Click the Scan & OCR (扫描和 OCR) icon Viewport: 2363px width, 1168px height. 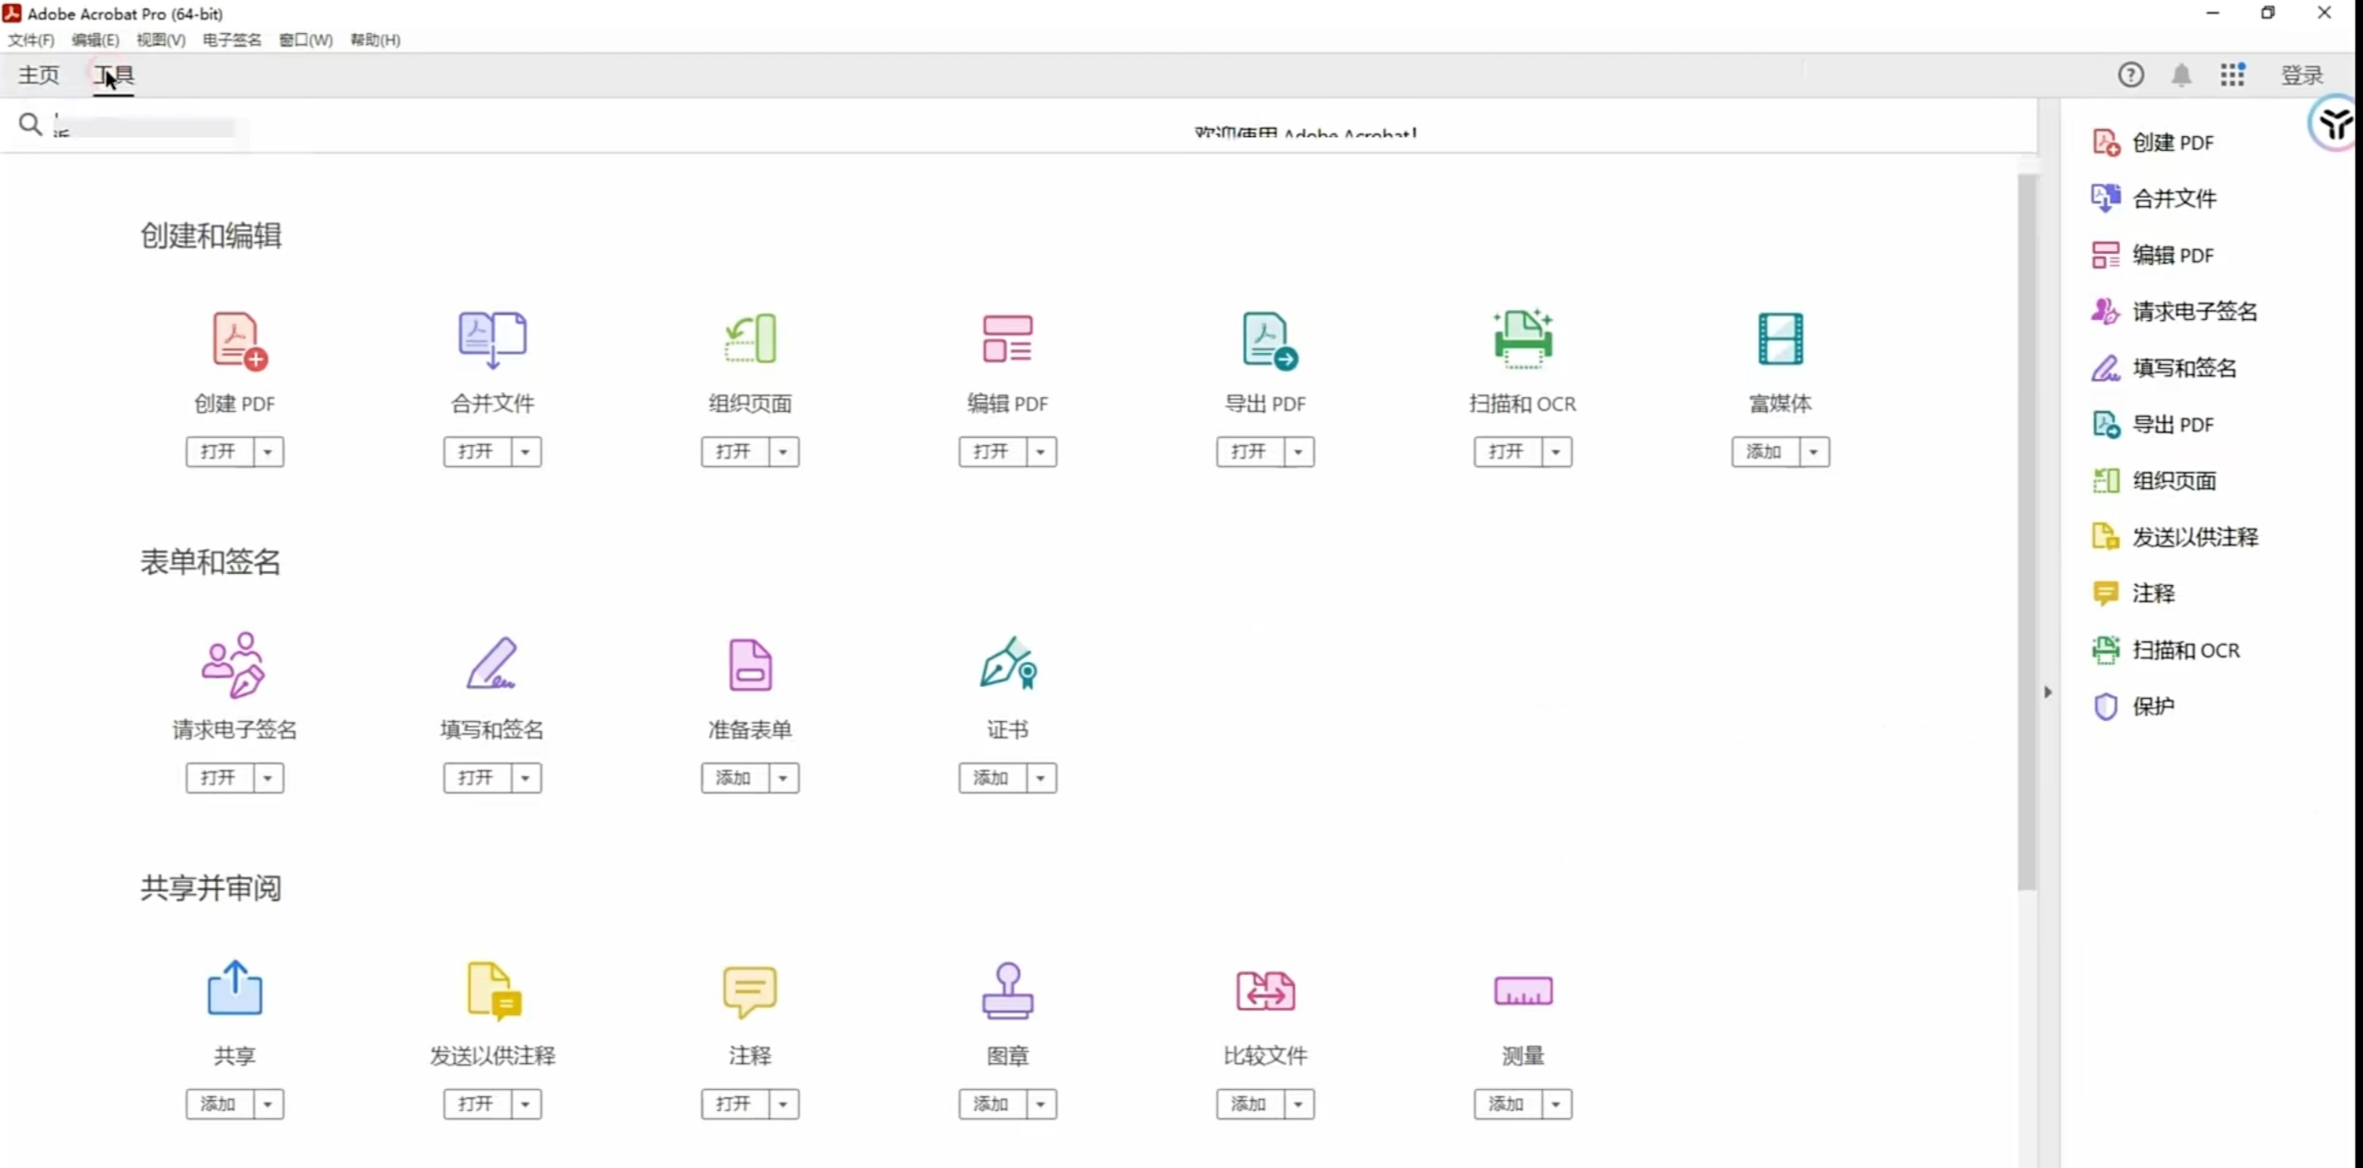pos(1522,339)
